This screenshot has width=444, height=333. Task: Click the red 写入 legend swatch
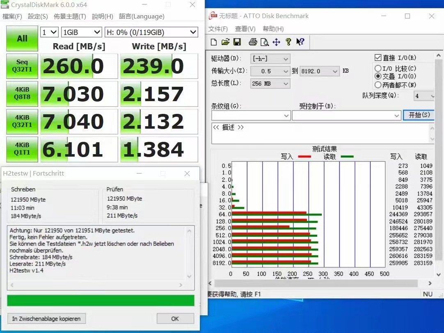(304, 156)
